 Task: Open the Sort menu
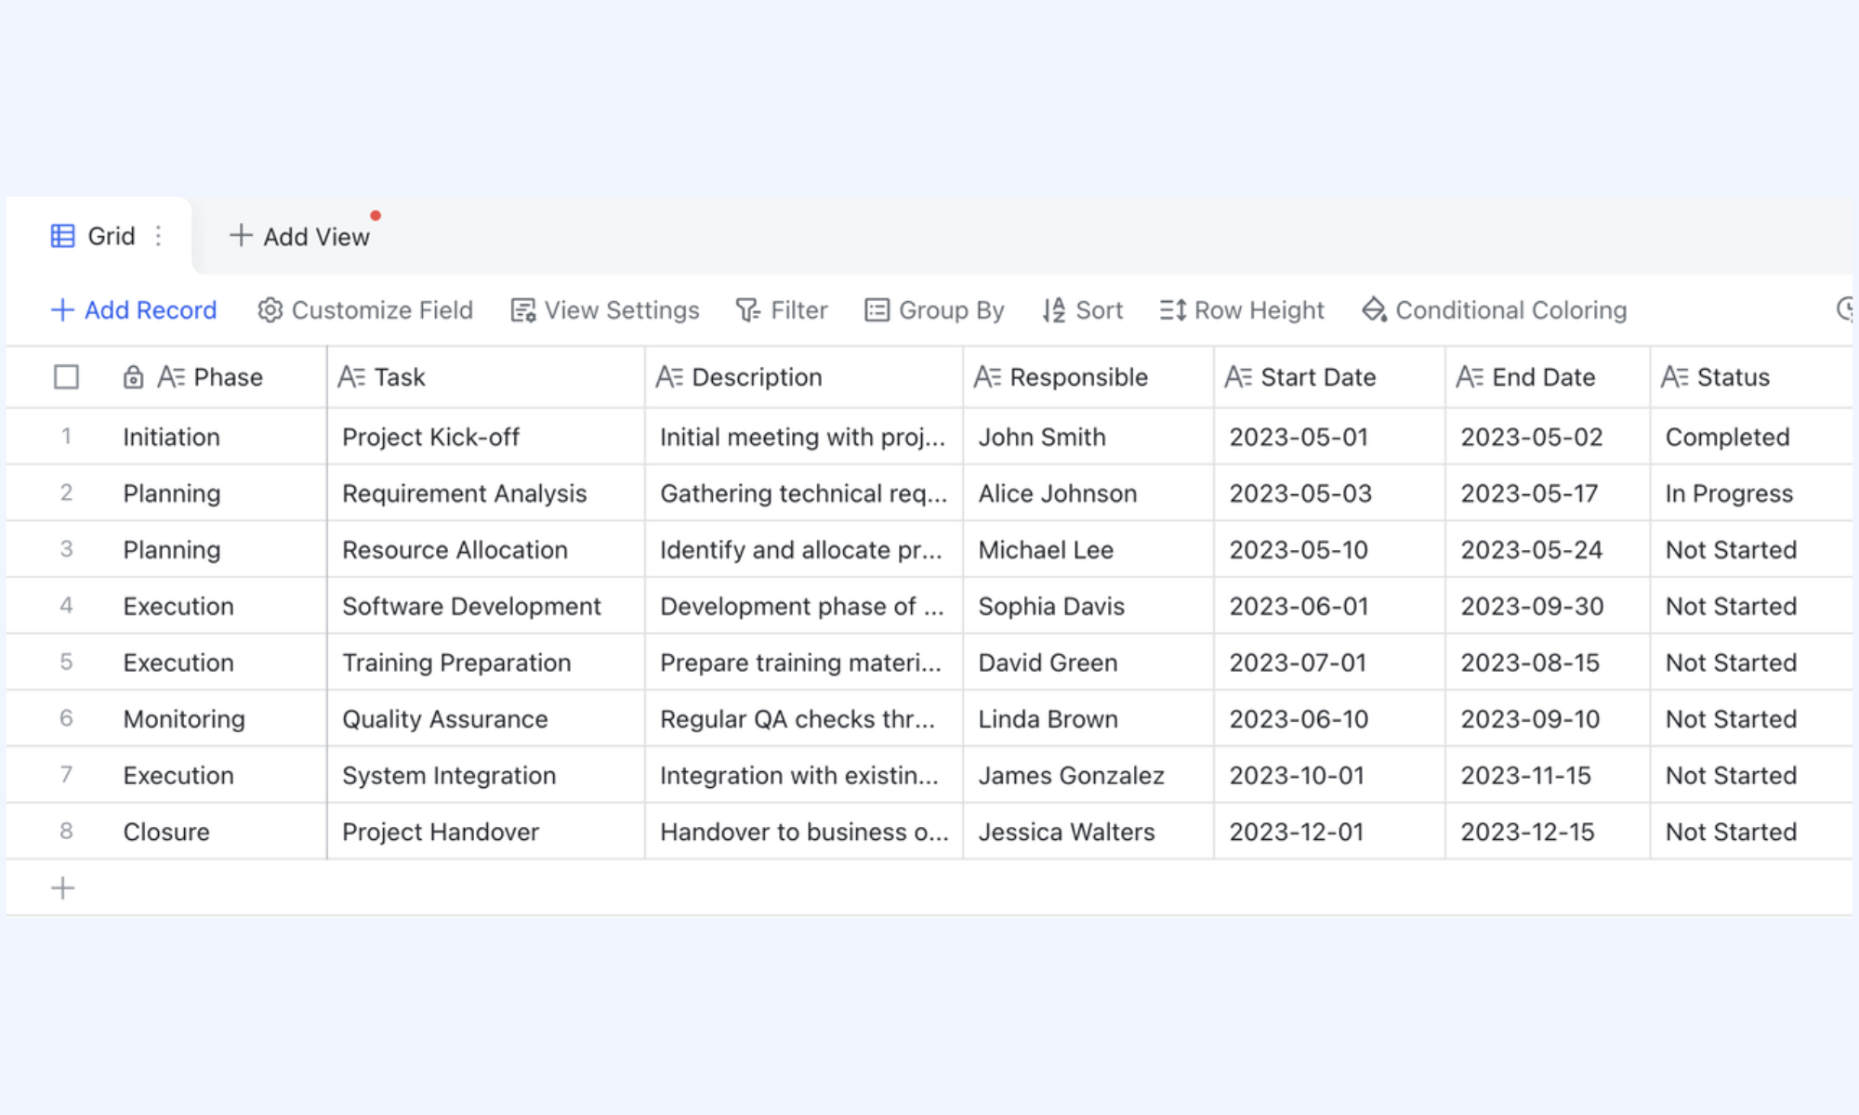pos(1082,309)
